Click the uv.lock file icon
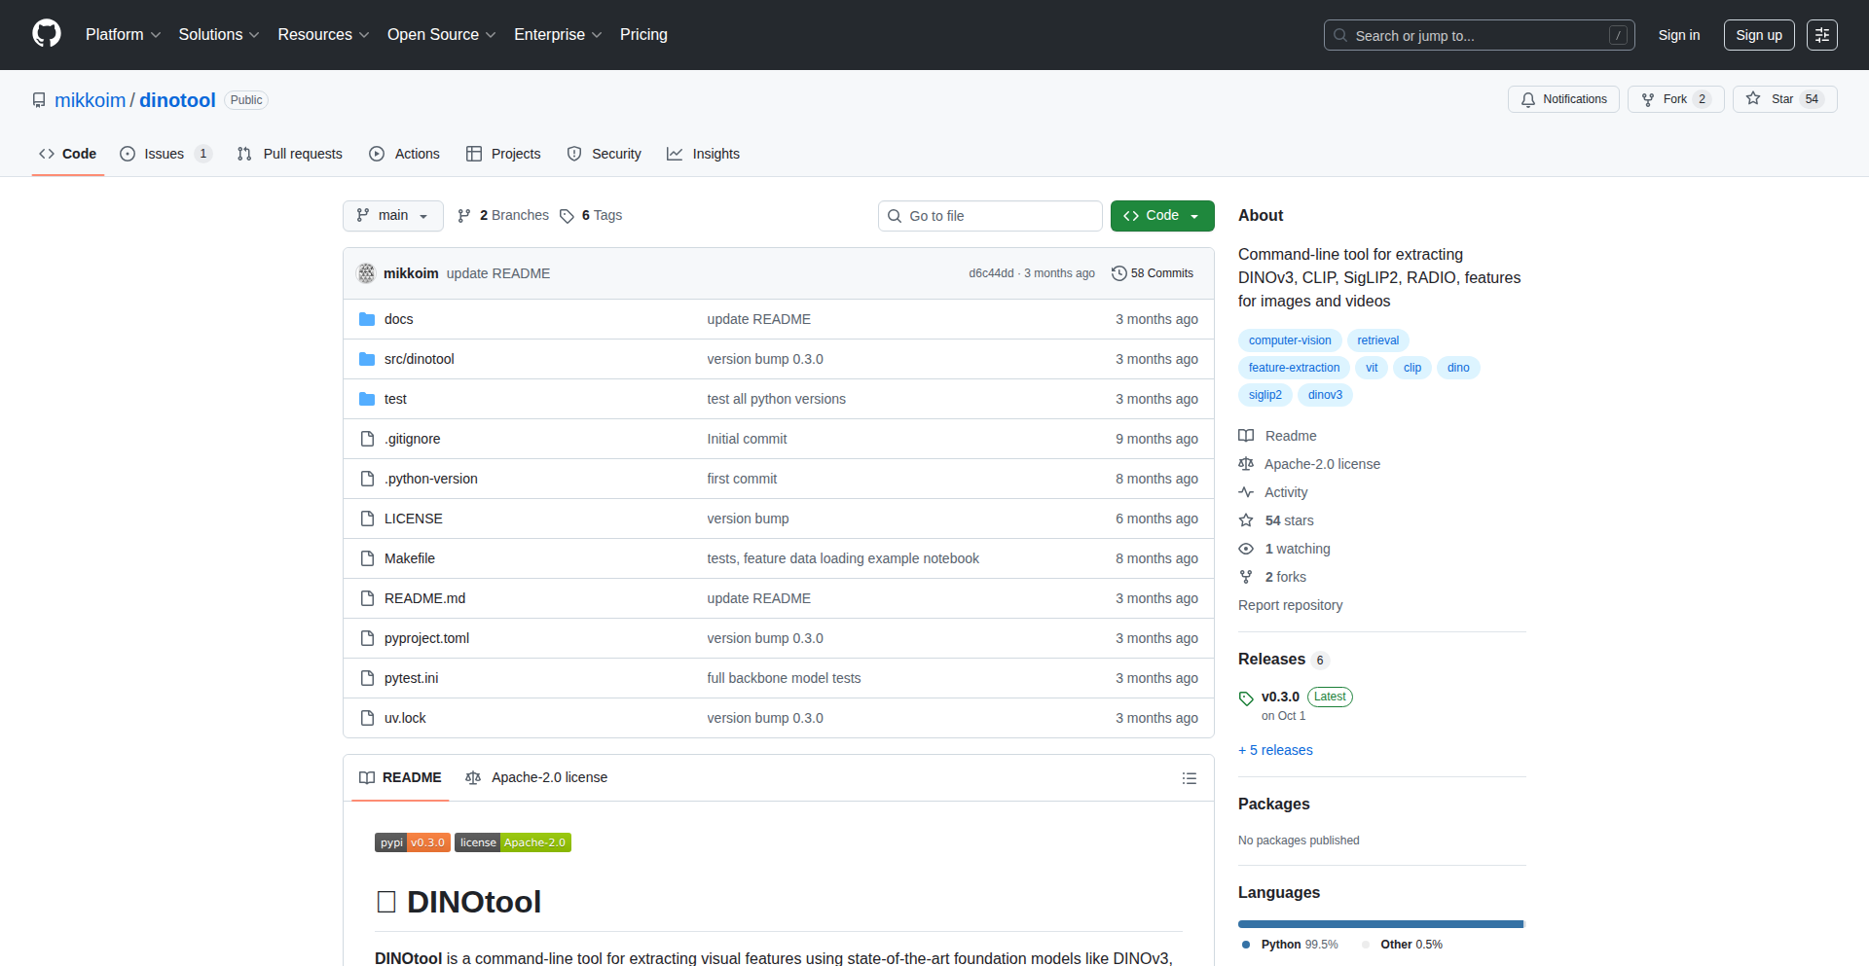Image resolution: width=1869 pixels, height=966 pixels. pyautogui.click(x=367, y=718)
